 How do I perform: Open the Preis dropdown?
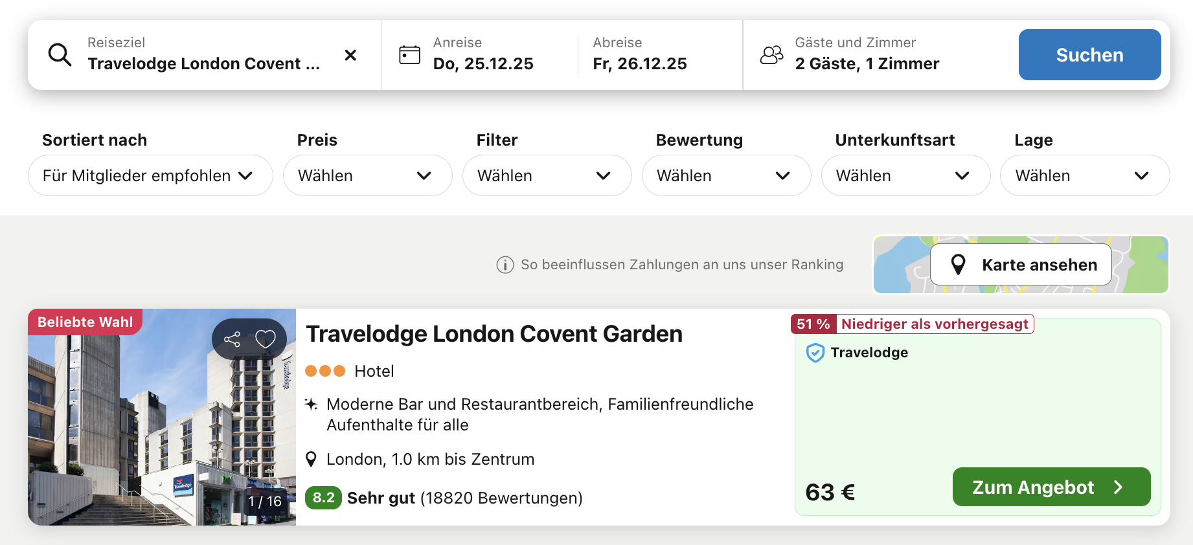click(x=367, y=175)
